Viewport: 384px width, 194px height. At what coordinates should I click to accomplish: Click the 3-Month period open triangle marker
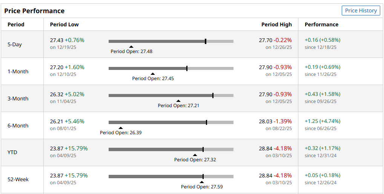click(x=178, y=101)
